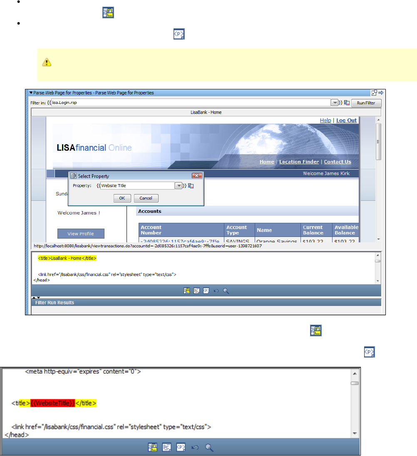The image size is (417, 456).
Task: Click the Property field containing Website Title
Action: [x=137, y=185]
